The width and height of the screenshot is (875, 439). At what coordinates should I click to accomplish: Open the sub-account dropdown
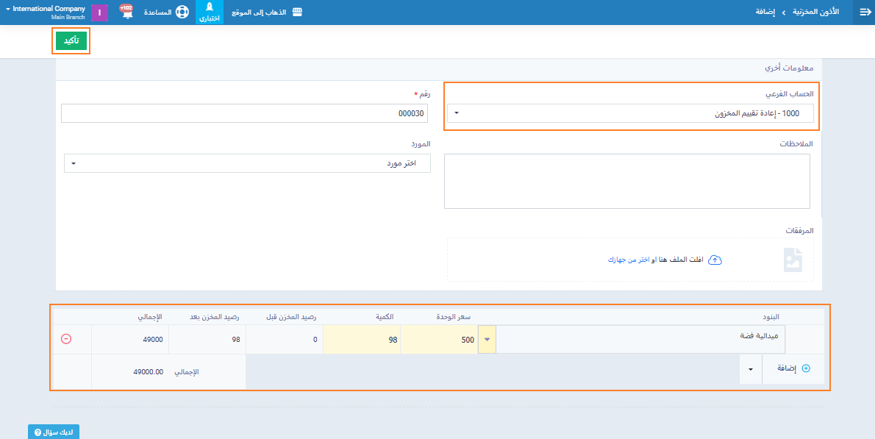[x=629, y=113]
